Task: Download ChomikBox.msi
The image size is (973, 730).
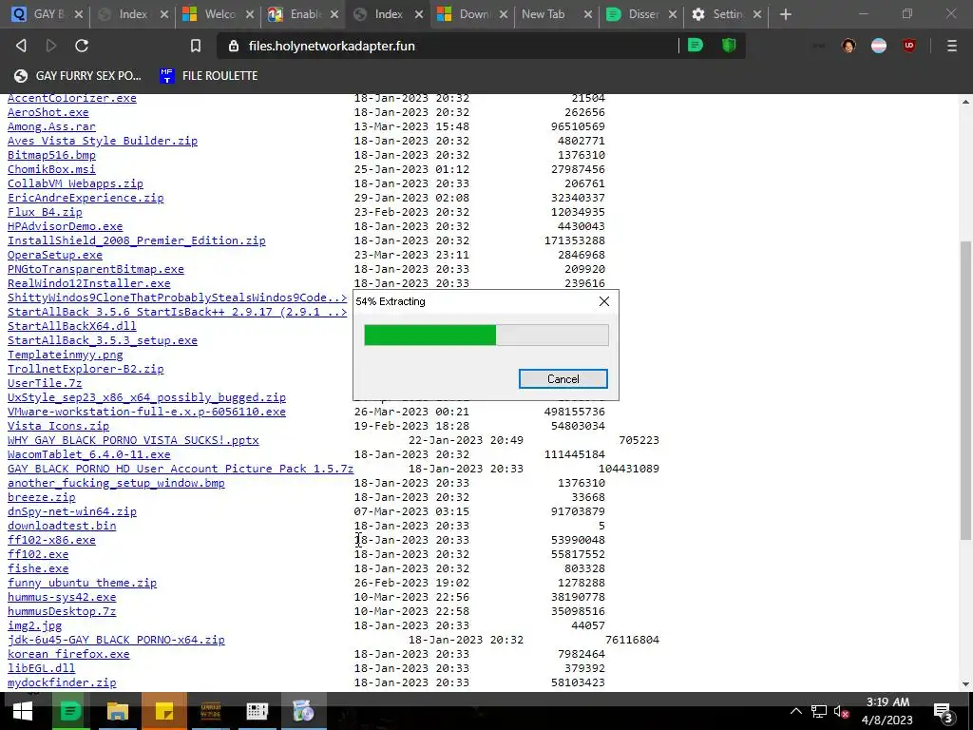Action: [51, 169]
